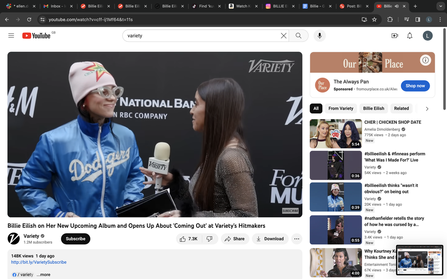The width and height of the screenshot is (447, 279).
Task: Switch to the Gmail Inbox tab
Action: 58,6
